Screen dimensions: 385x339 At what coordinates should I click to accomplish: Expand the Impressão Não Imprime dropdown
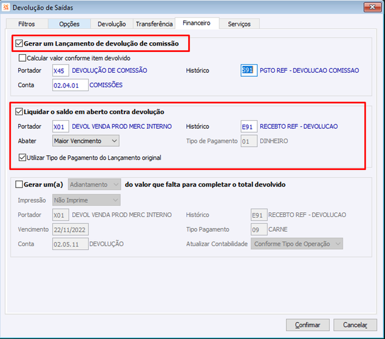pyautogui.click(x=86, y=200)
